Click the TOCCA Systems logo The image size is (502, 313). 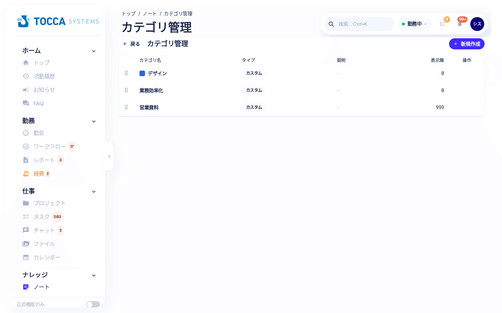(x=58, y=21)
